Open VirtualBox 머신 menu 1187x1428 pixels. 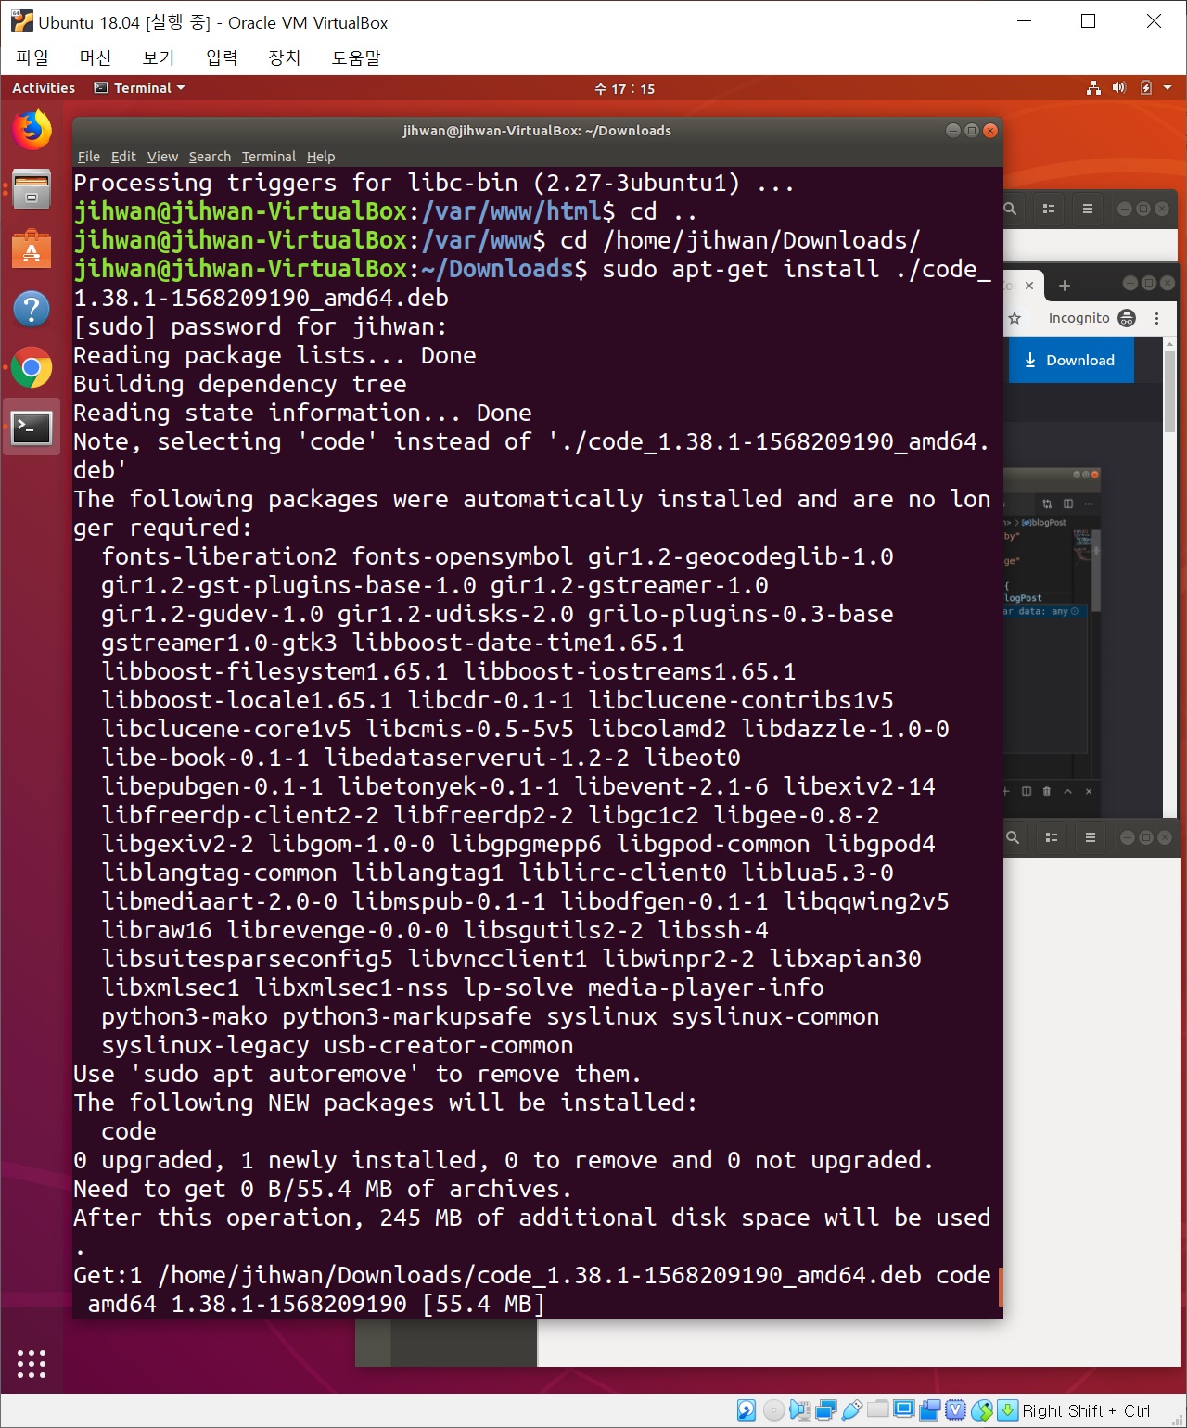96,57
